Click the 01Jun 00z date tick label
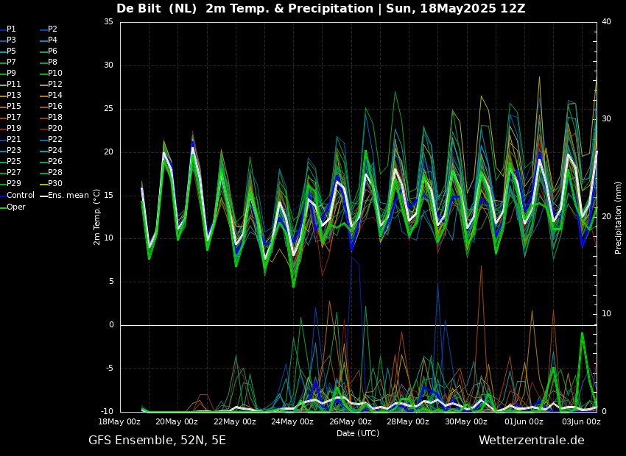626x456 pixels. 523,421
